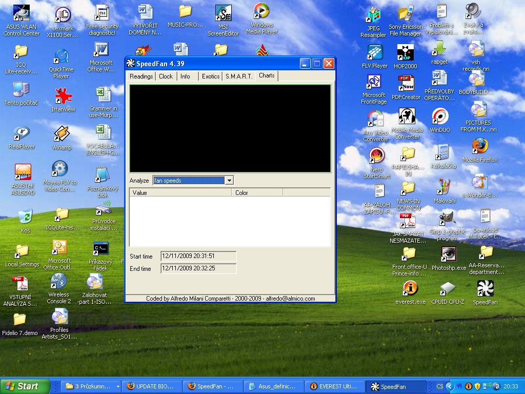Screen dimensions: 525x394
Task: Open the IrfanView desktop icon
Action: point(63,100)
